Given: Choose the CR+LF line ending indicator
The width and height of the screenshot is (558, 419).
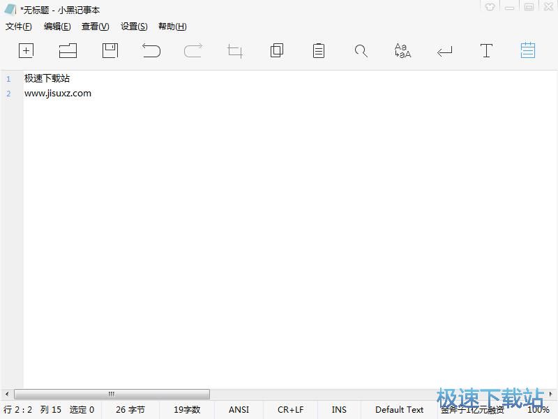Looking at the screenshot, I should click(x=290, y=410).
